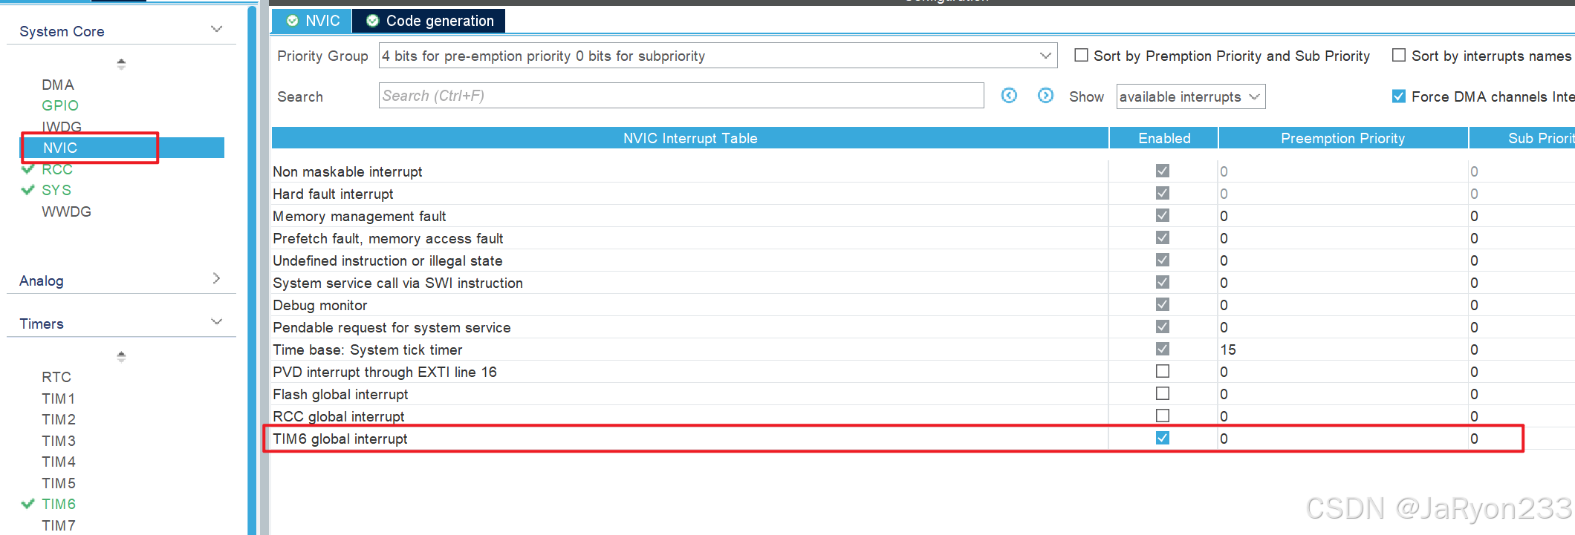
Task: Select NVIC in System Core list
Action: click(122, 148)
